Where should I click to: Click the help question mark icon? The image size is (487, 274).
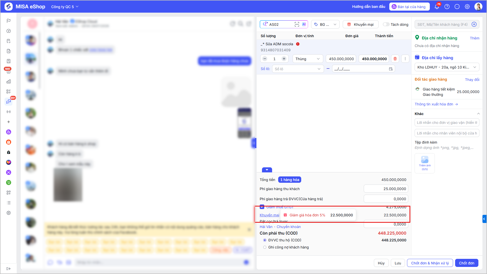click(447, 7)
